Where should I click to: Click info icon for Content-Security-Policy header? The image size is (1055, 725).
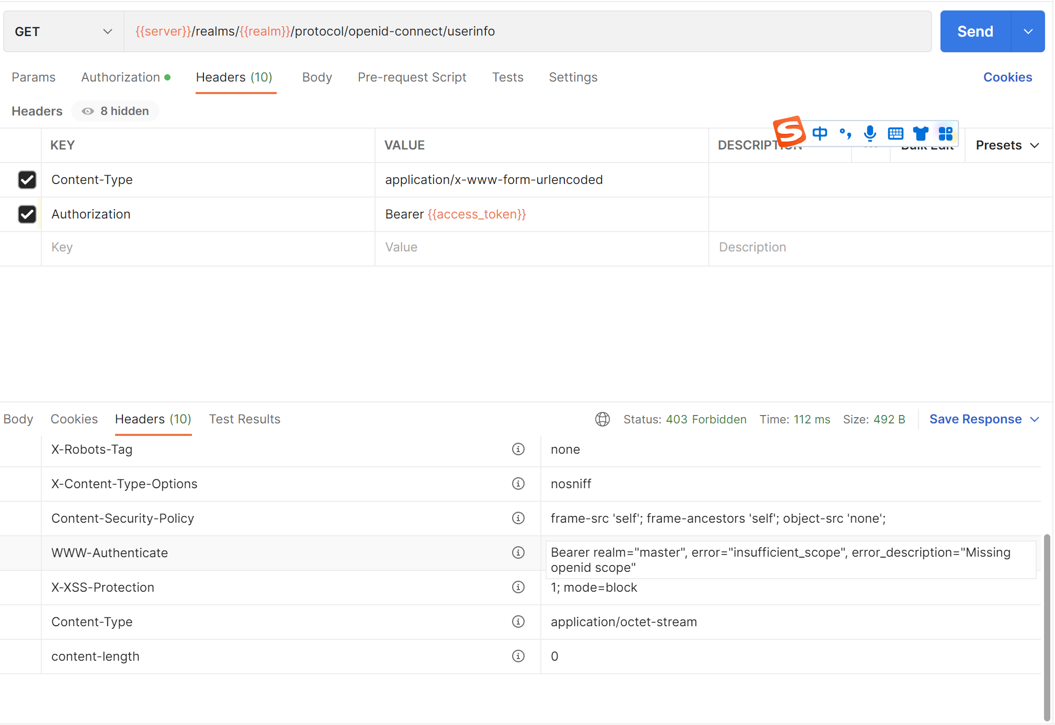[x=518, y=518]
